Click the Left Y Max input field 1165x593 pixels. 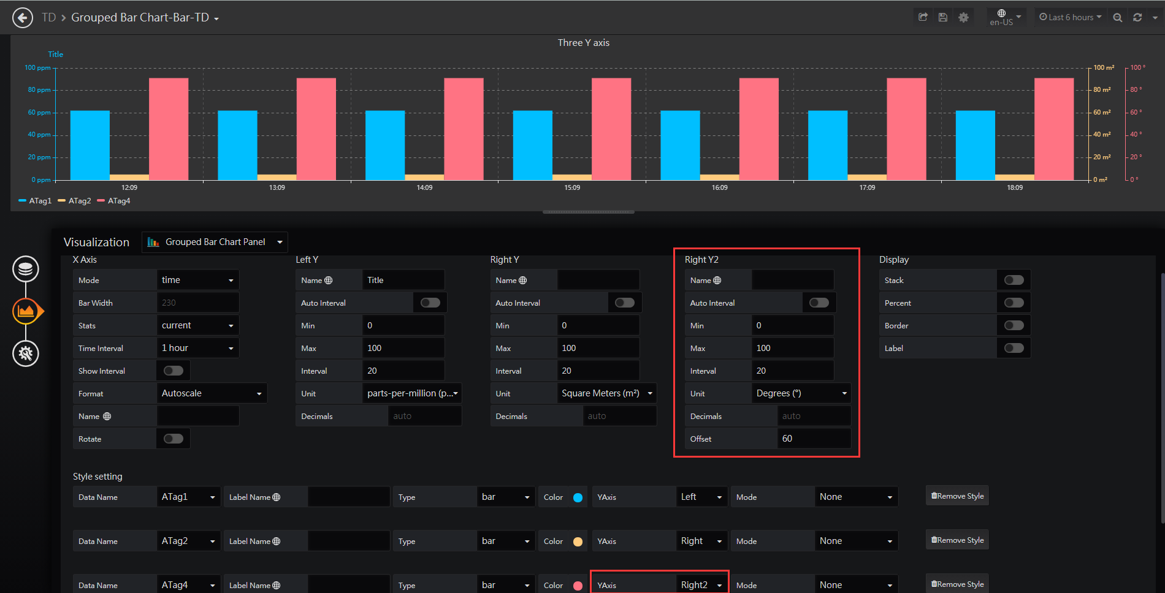tap(403, 348)
